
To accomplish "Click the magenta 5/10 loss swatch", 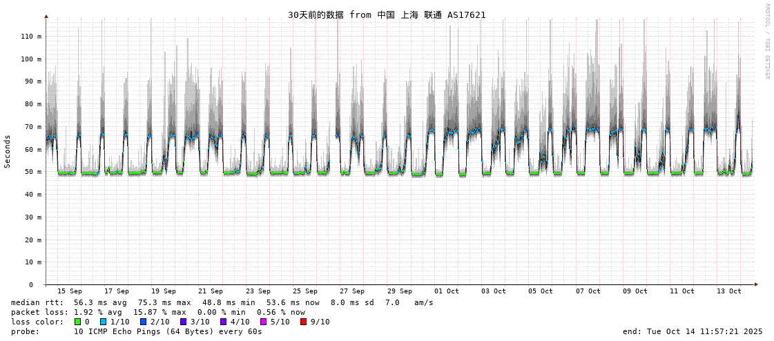I will pos(263,322).
